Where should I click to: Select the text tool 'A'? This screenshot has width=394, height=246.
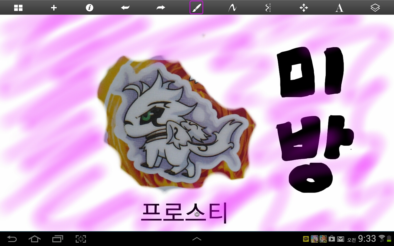click(x=339, y=8)
